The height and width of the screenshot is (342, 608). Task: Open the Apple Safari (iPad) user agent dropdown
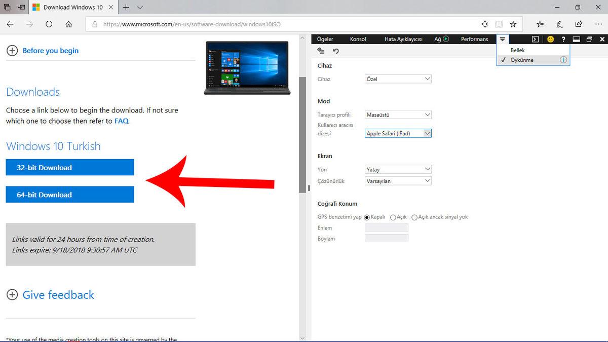click(x=398, y=133)
